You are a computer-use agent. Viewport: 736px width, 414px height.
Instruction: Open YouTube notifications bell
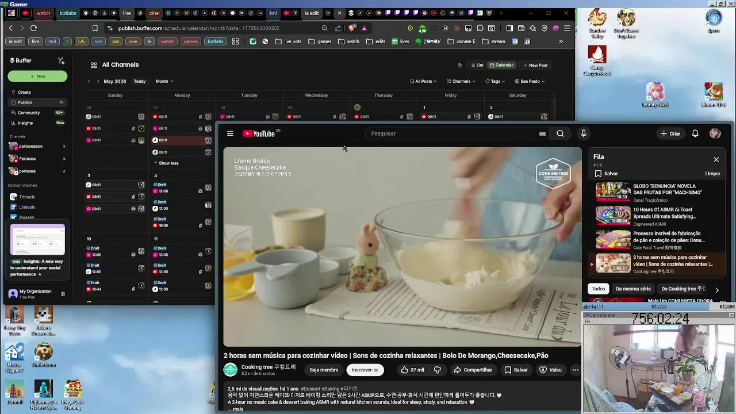pyautogui.click(x=695, y=133)
